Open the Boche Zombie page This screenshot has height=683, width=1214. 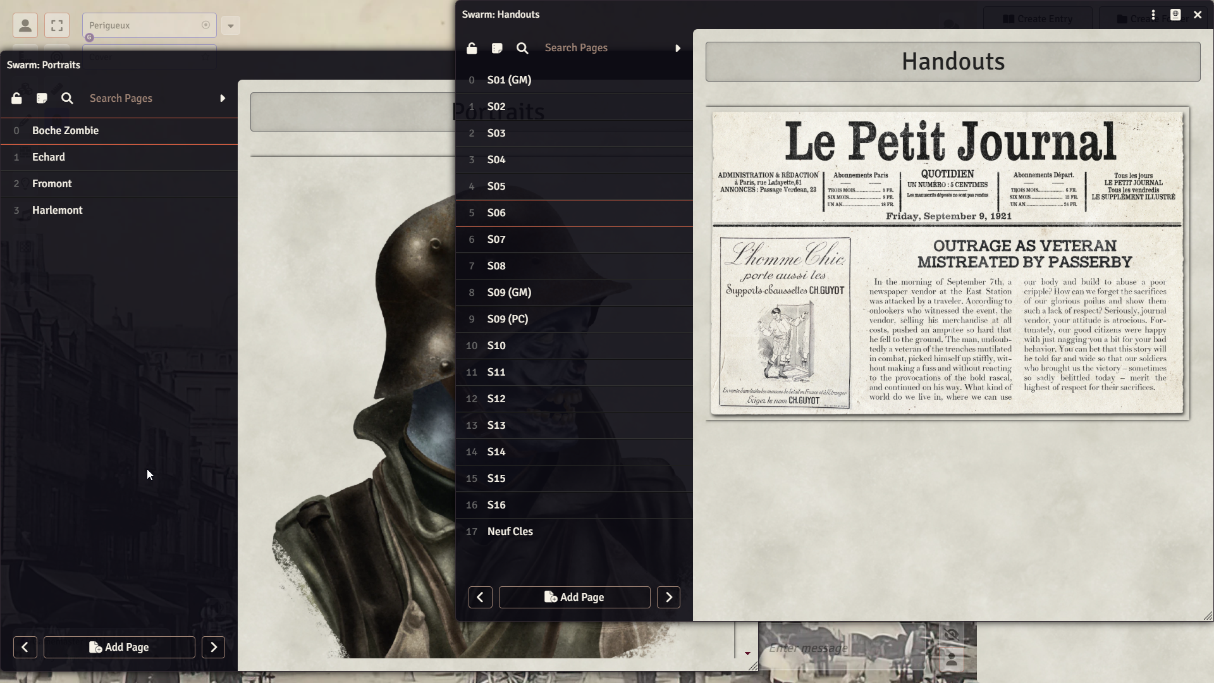coord(119,131)
